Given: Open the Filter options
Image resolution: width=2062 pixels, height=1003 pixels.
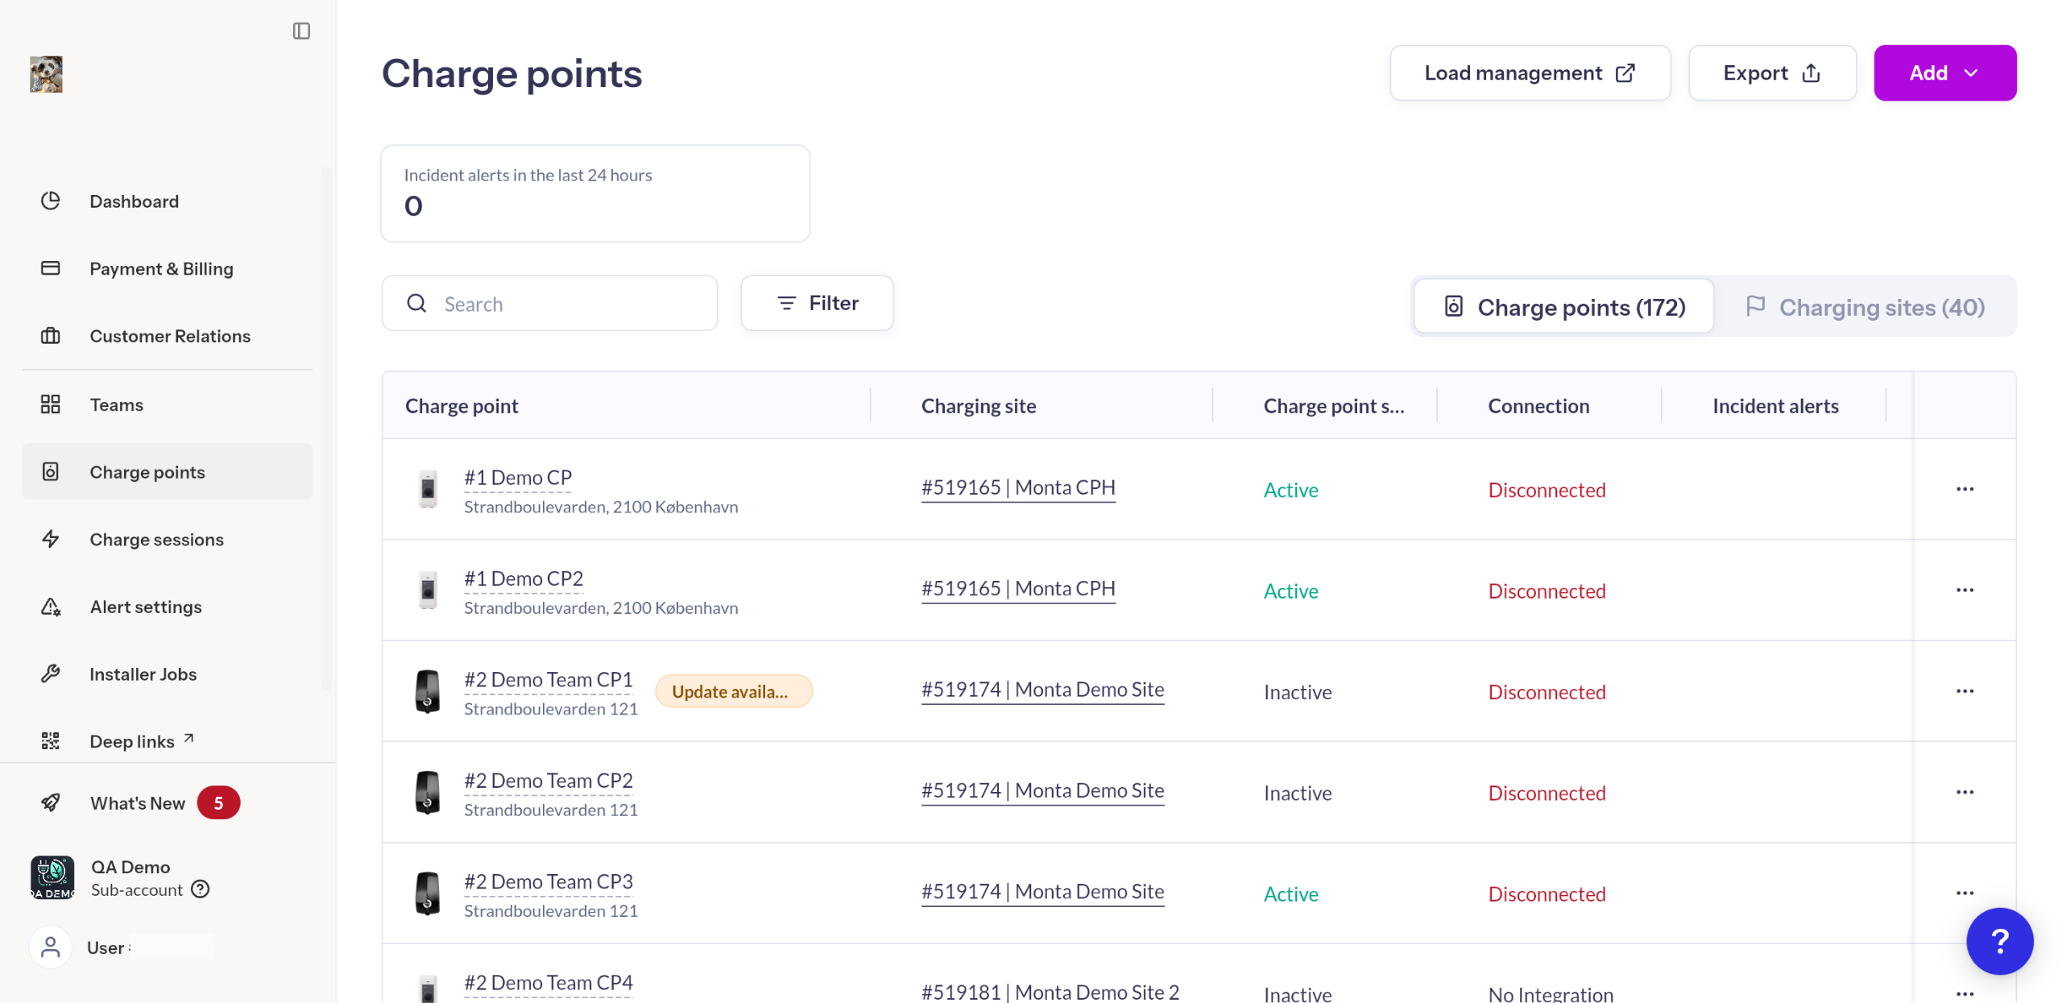Looking at the screenshot, I should 816,303.
